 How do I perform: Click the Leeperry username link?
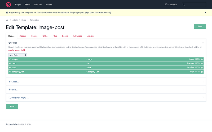coord(173,4)
